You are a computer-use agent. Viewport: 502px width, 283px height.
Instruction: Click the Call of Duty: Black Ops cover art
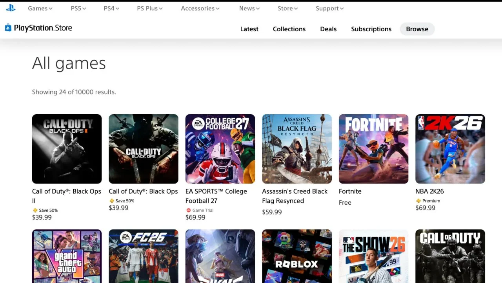coord(144,149)
